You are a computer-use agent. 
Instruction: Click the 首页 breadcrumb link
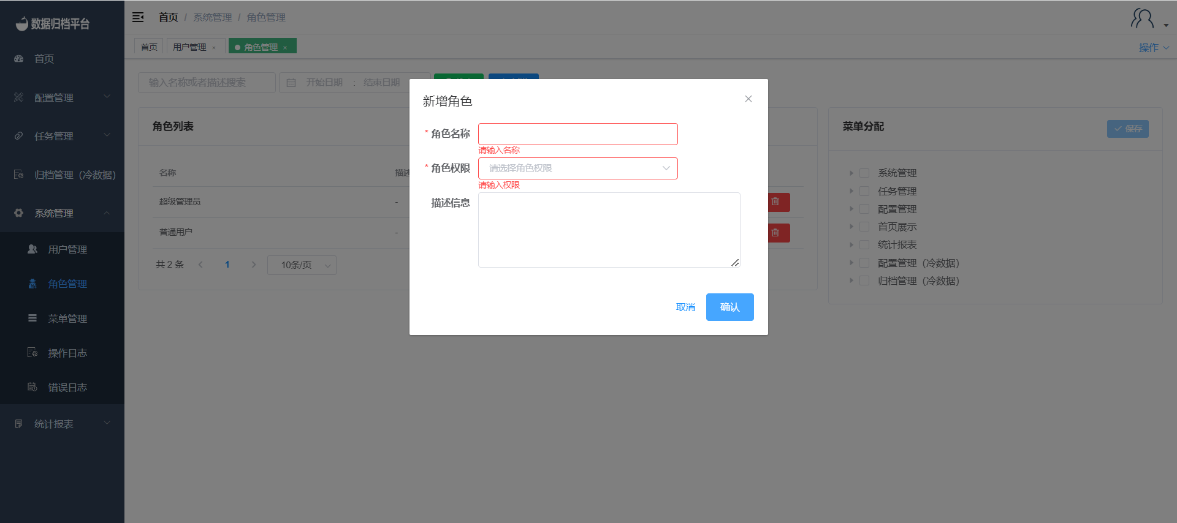[168, 17]
